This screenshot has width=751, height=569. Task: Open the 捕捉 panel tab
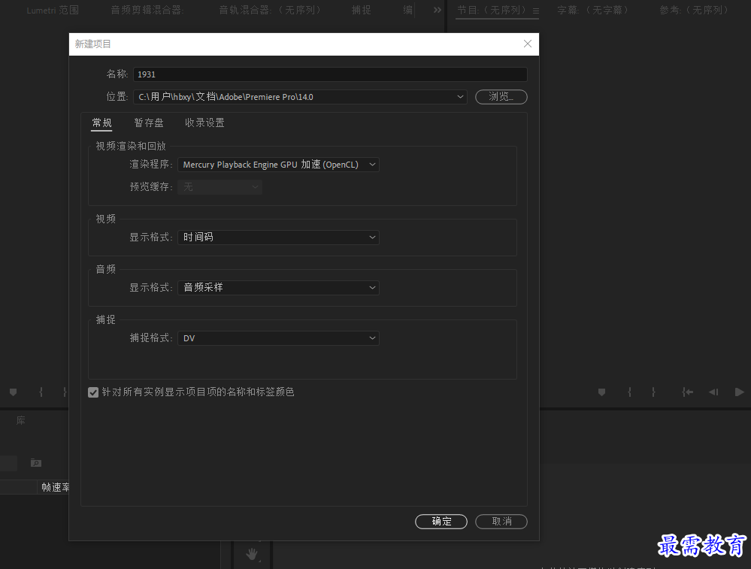[x=361, y=10]
